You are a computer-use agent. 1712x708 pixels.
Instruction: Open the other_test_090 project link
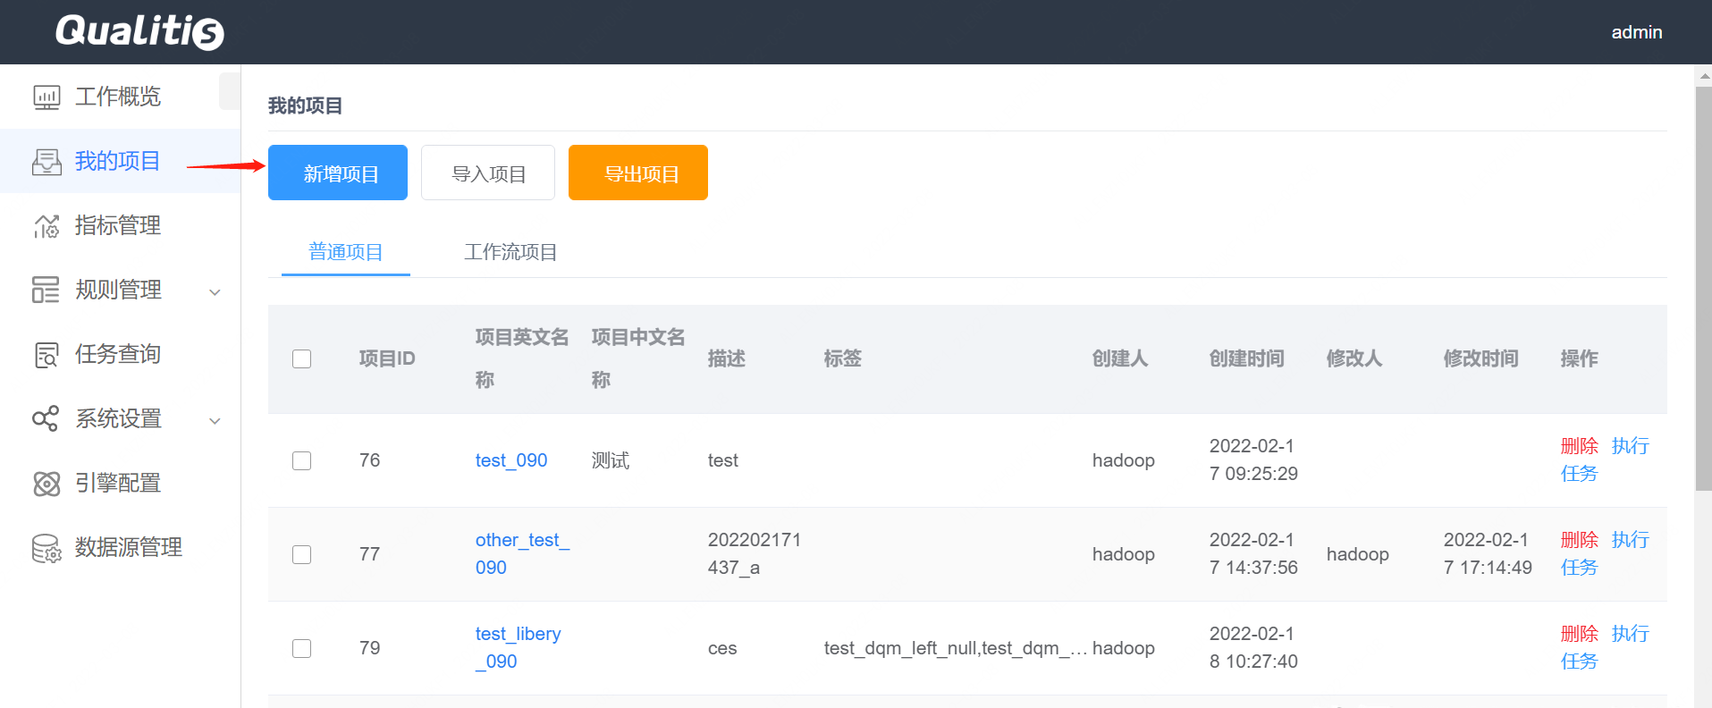[522, 554]
